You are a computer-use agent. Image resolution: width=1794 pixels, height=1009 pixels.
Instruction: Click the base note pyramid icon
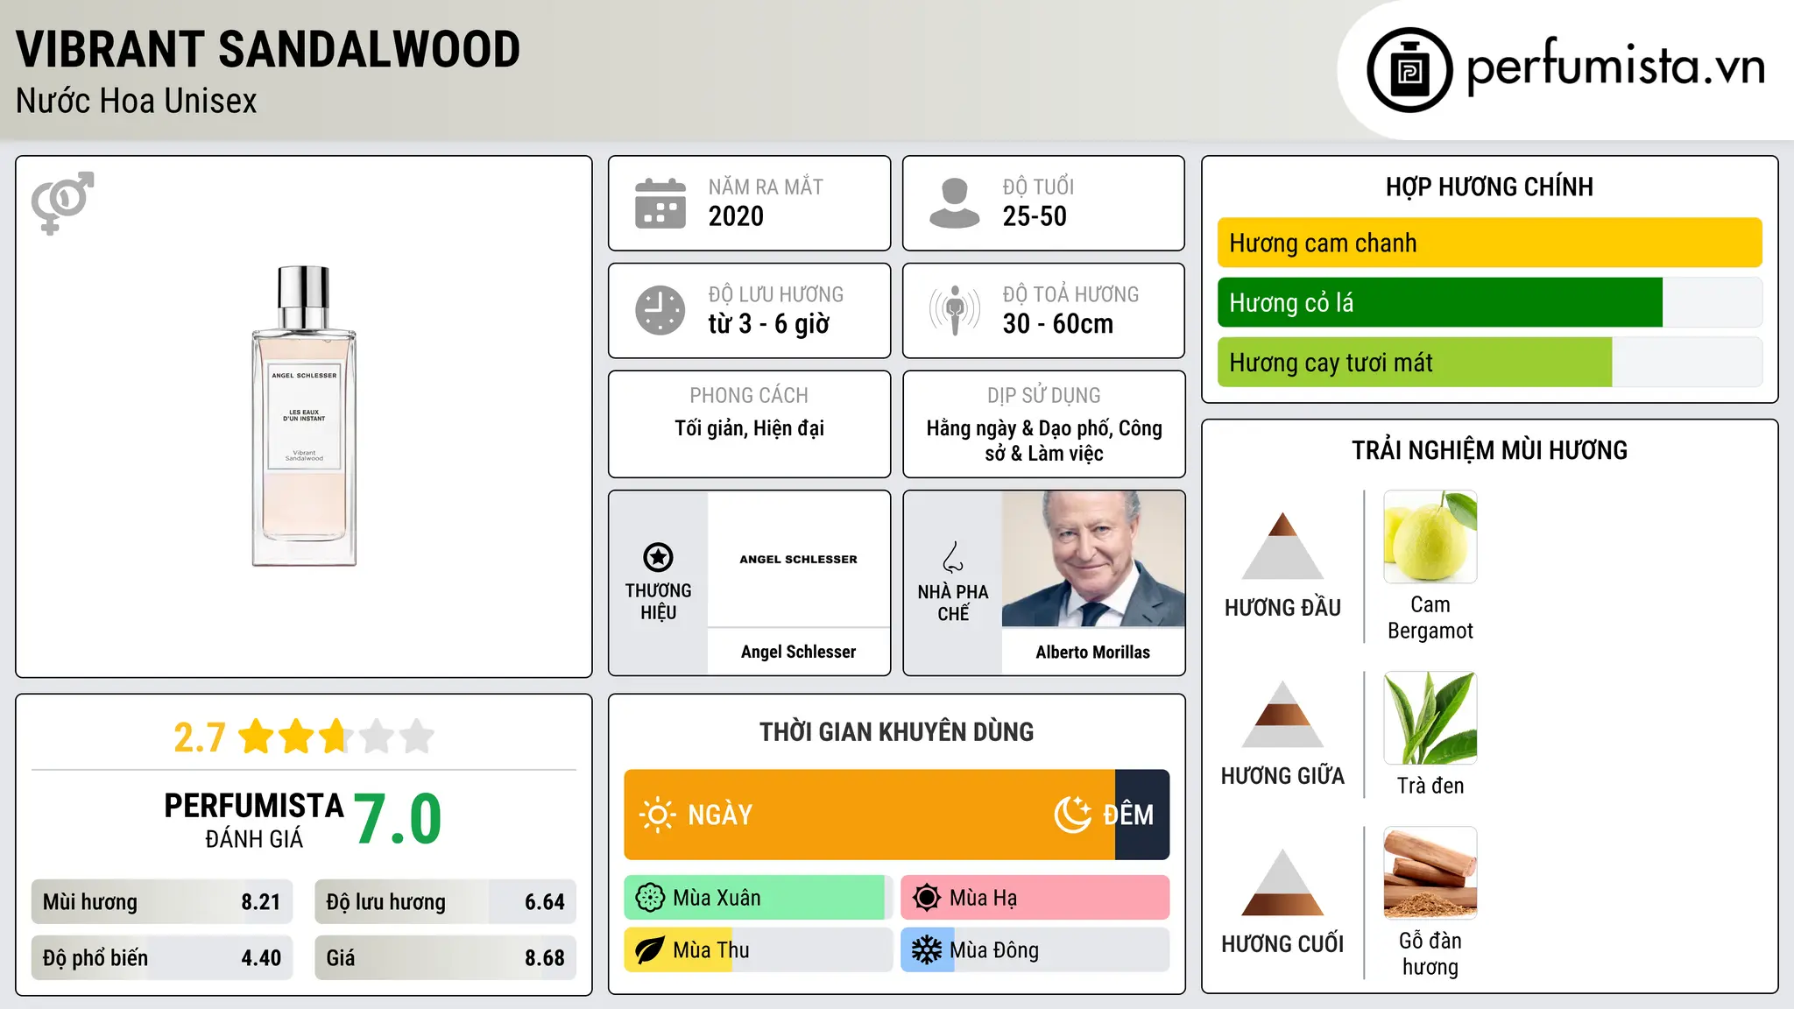1282,882
